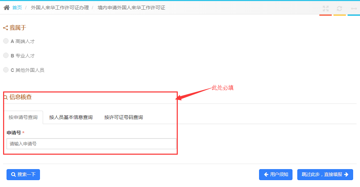Click the refresh icon at top right
The image size is (360, 187).
(339, 9)
